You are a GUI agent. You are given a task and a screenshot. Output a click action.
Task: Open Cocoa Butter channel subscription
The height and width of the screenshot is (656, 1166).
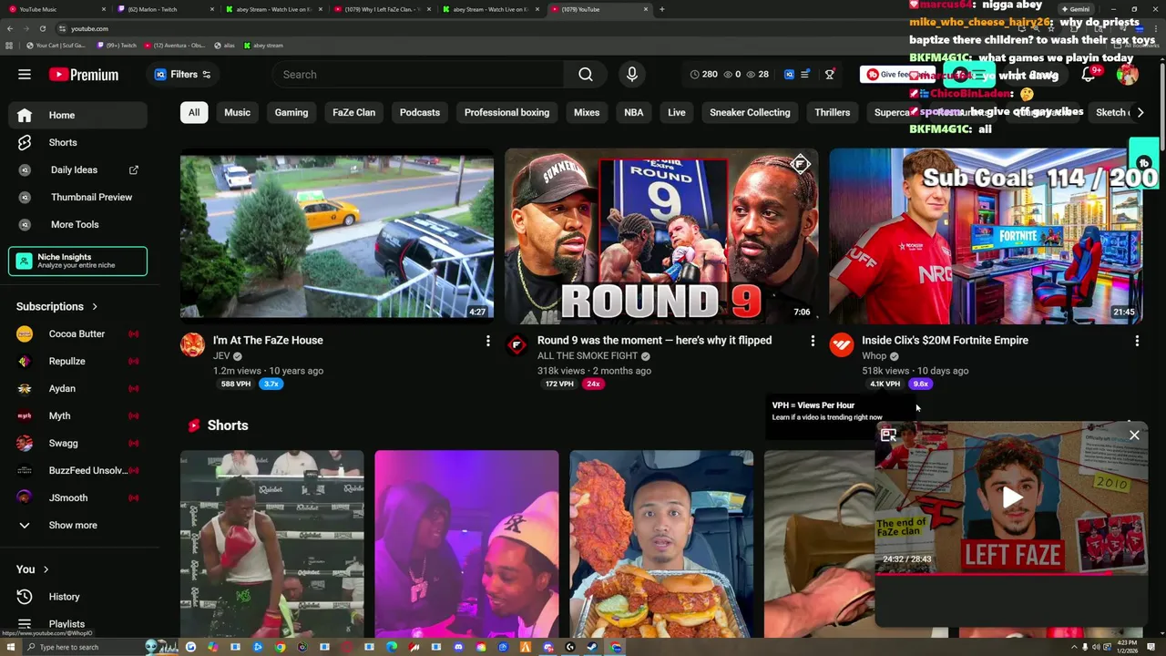(x=77, y=333)
